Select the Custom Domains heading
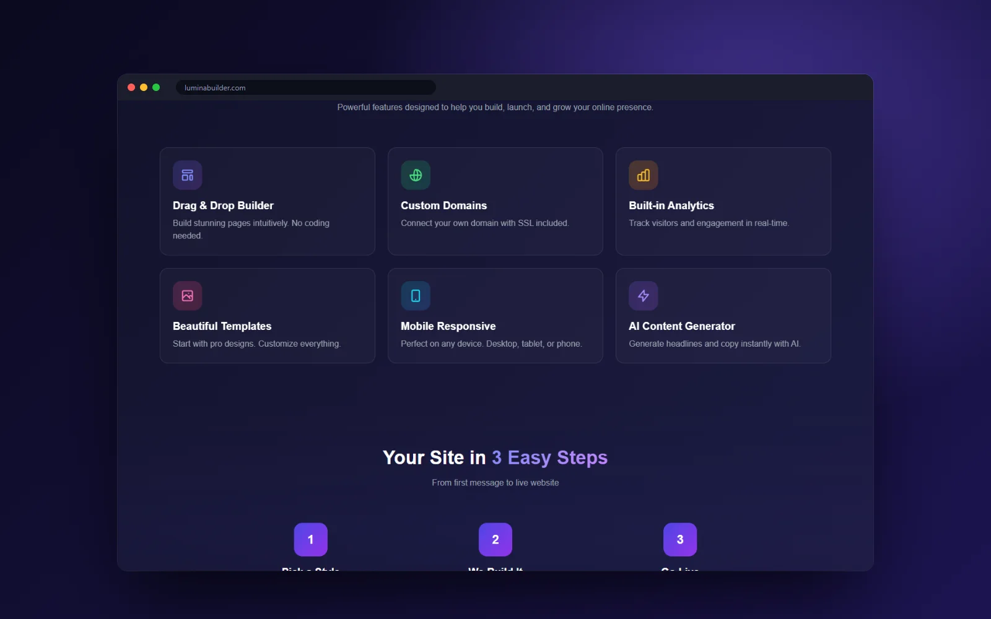 click(x=443, y=206)
